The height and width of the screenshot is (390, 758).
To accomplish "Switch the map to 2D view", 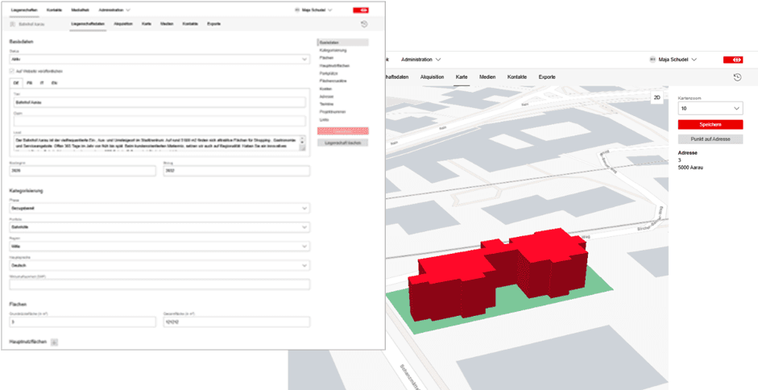I will coord(657,97).
